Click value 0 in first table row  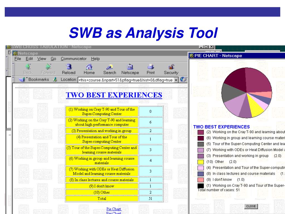click(151, 111)
